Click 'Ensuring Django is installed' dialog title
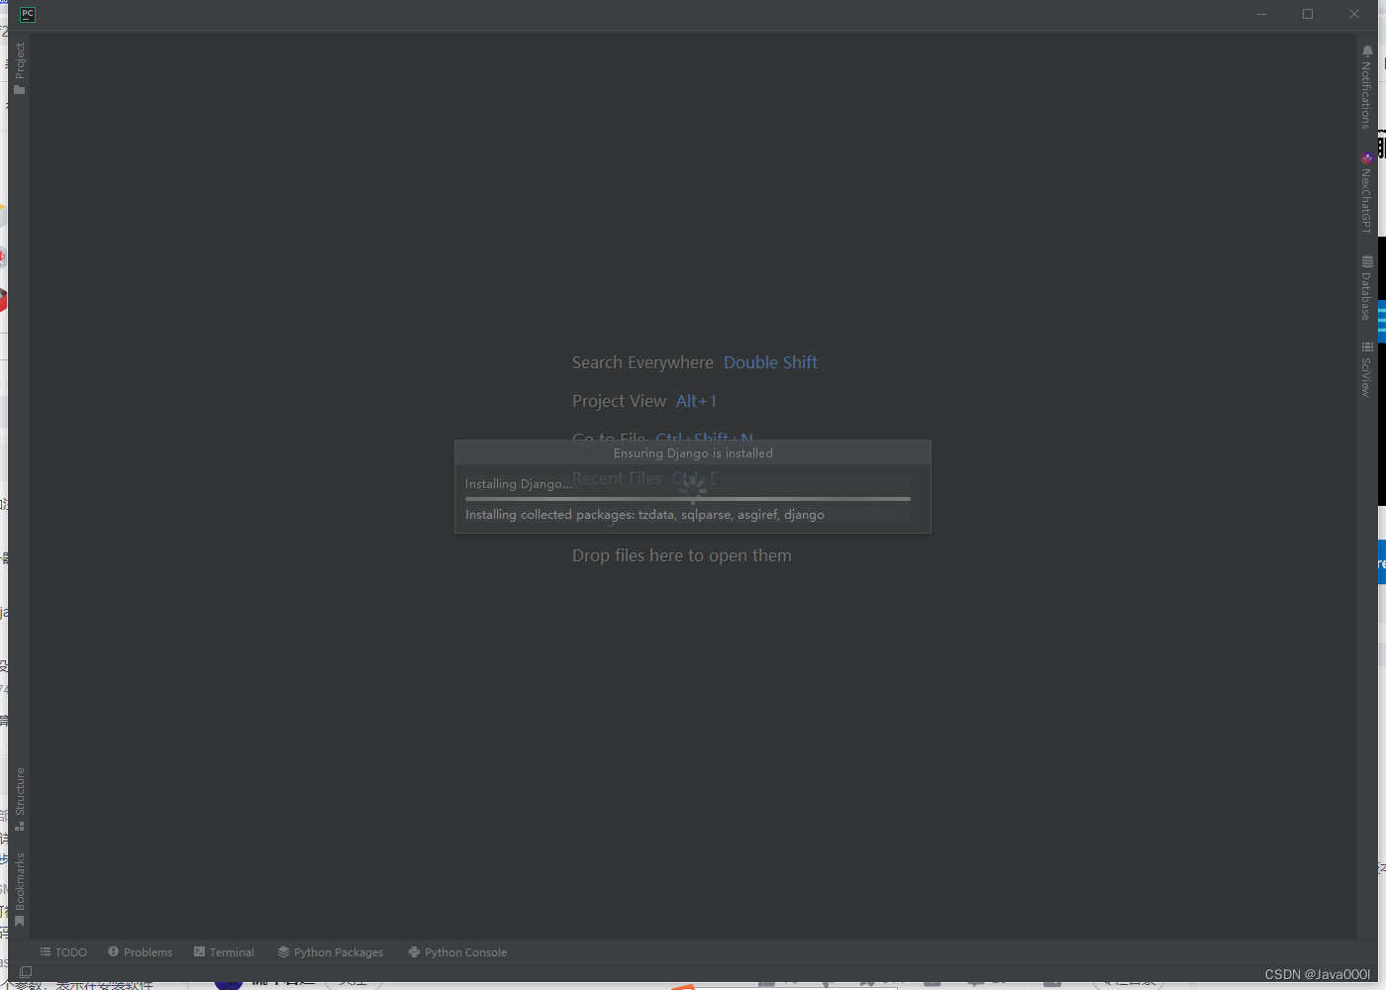This screenshot has height=990, width=1386. click(x=693, y=453)
